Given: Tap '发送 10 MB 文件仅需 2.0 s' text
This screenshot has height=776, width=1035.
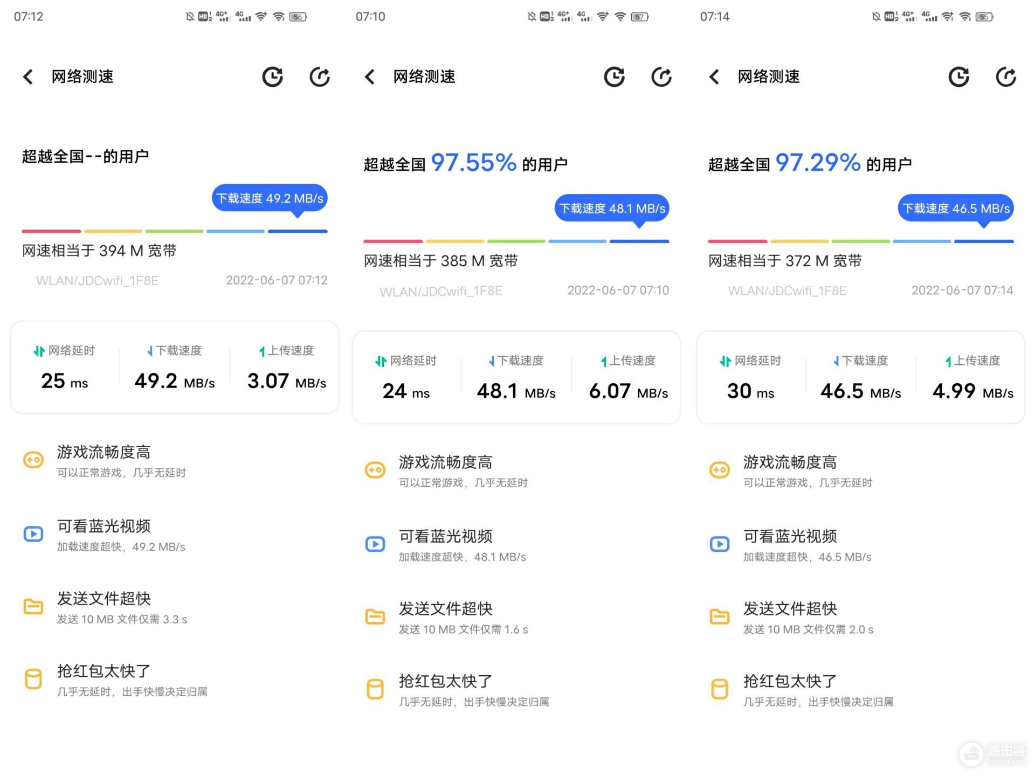Looking at the screenshot, I should coord(809,630).
